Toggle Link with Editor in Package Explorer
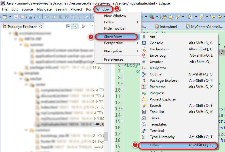225x152 pixels. (x=75, y=26)
